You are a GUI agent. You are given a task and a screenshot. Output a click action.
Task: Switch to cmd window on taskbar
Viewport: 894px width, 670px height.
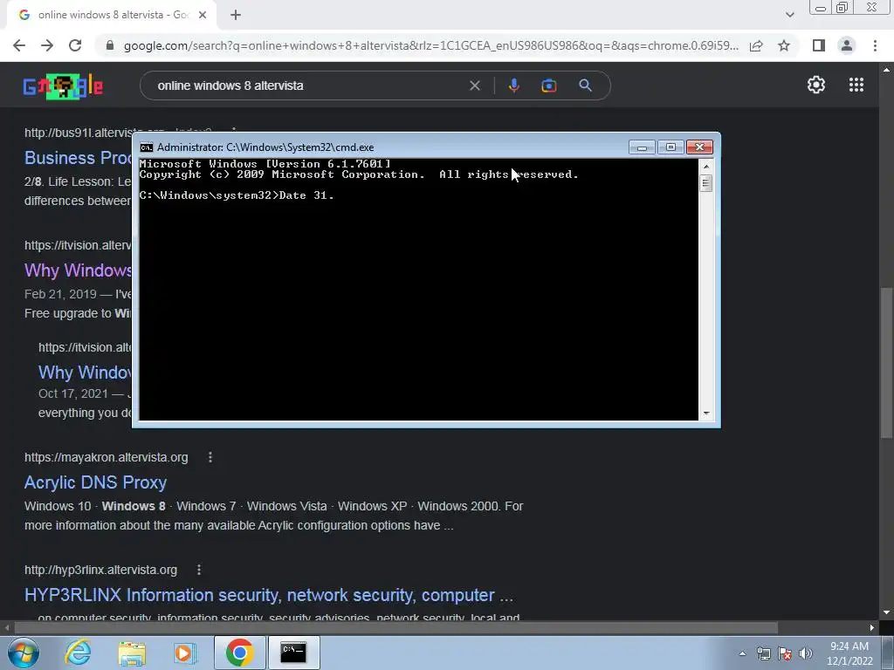(293, 653)
